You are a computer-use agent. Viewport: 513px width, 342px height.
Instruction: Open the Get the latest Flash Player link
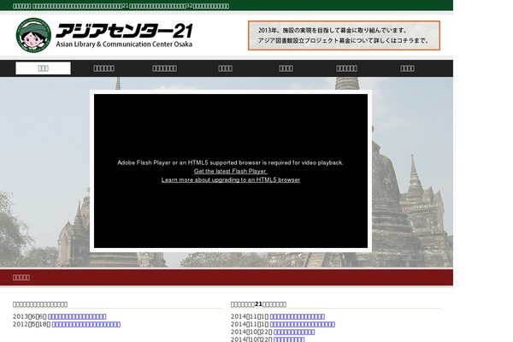click(x=230, y=171)
